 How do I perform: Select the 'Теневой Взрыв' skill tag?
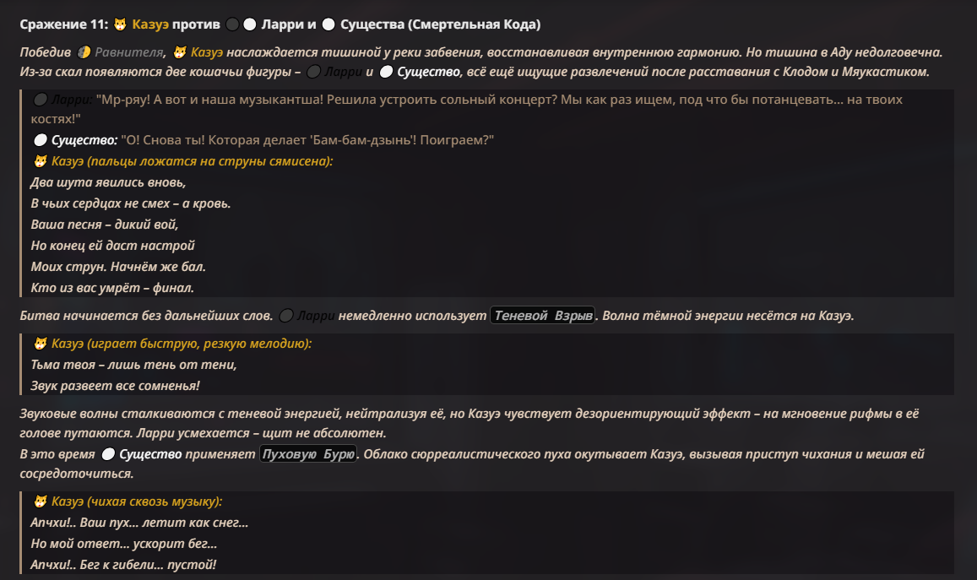[543, 316]
